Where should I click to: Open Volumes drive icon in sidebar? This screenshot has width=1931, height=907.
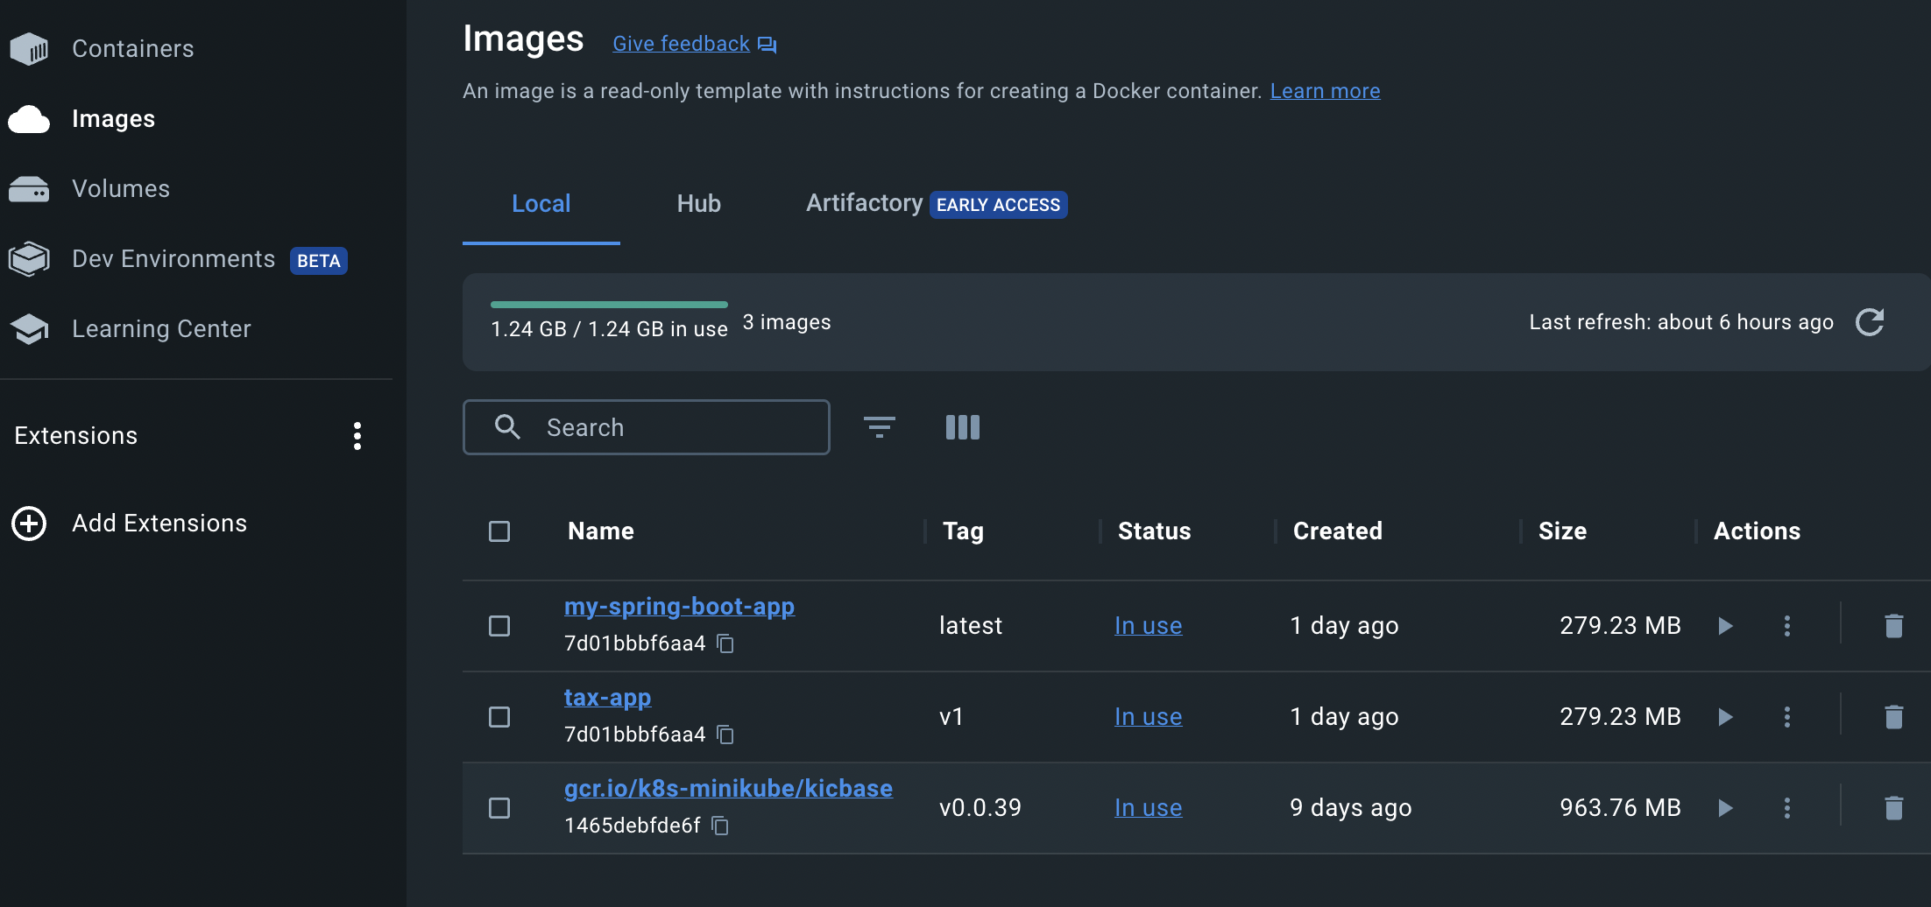click(29, 189)
